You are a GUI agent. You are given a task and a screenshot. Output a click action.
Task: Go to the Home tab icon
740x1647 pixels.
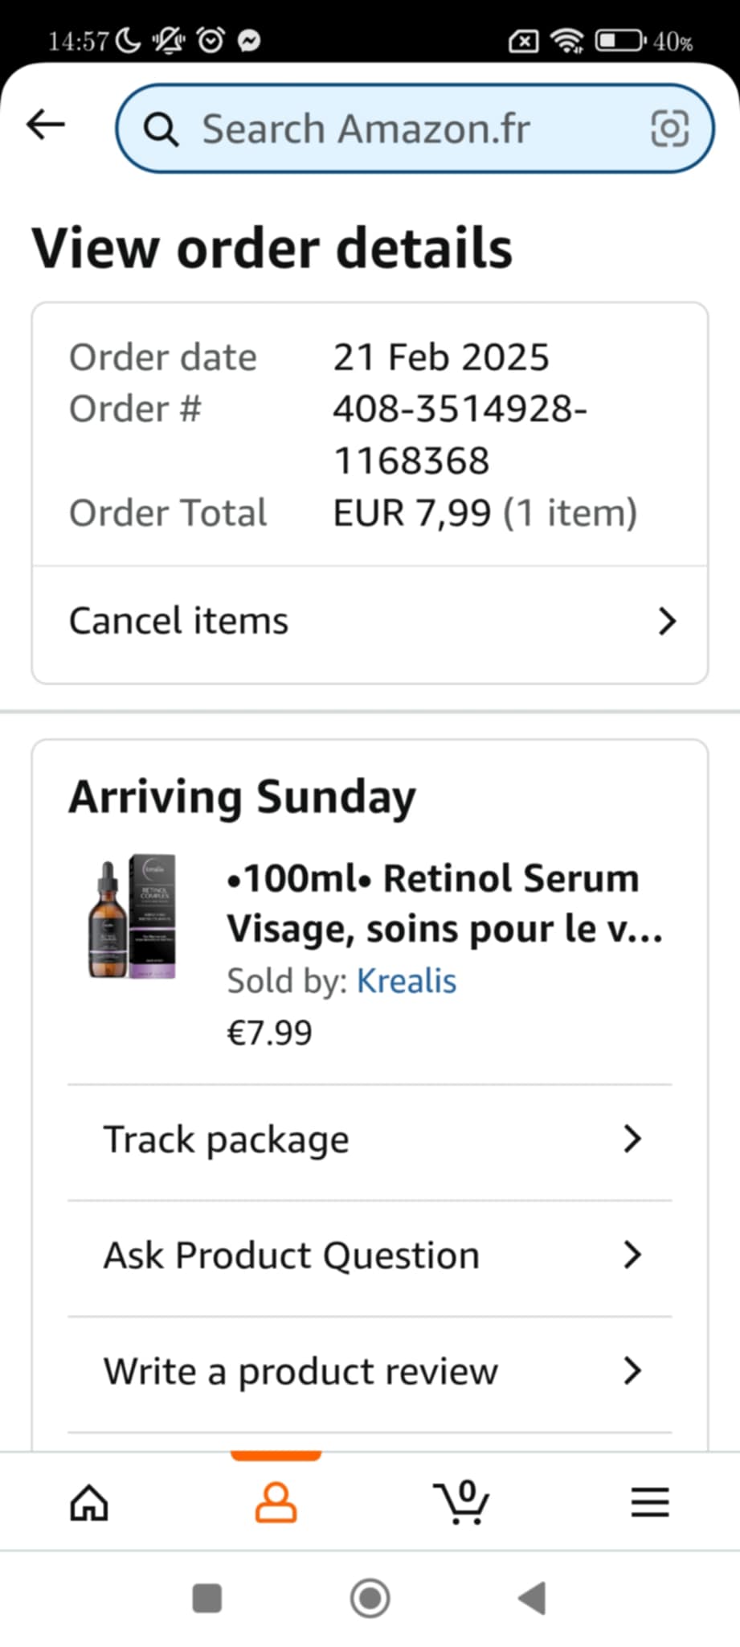pyautogui.click(x=89, y=1502)
